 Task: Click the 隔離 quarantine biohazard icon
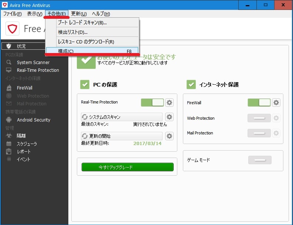click(x=9, y=136)
